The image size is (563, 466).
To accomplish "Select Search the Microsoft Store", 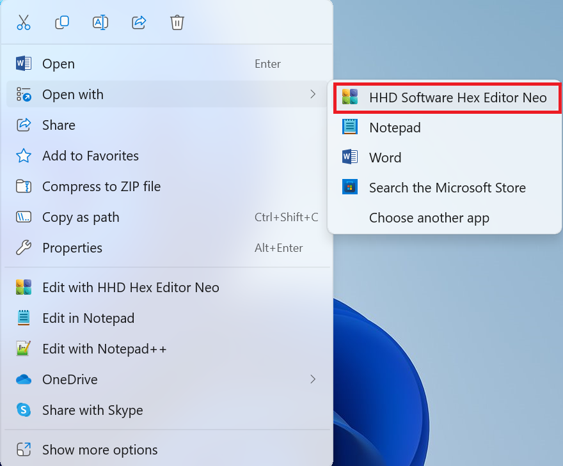I will [x=445, y=188].
